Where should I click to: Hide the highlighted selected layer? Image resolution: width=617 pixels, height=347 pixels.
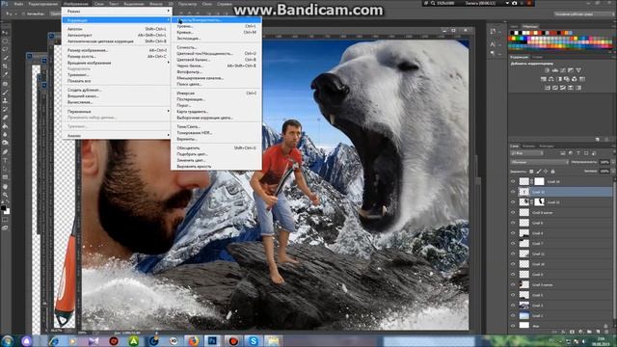point(513,192)
